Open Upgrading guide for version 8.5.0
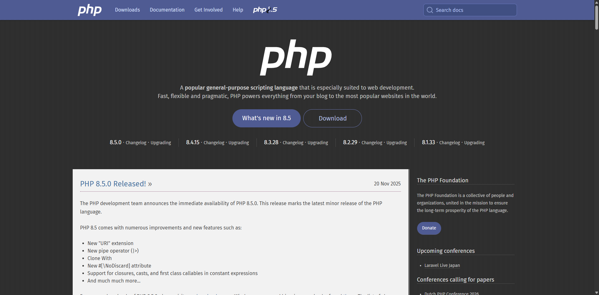This screenshot has height=295, width=599. 161,143
